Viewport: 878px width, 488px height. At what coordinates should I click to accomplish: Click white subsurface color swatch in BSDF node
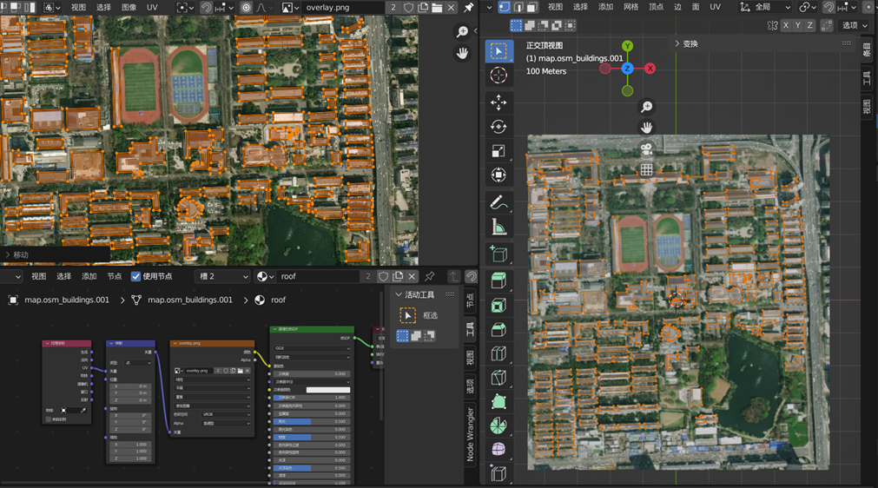[x=328, y=390]
